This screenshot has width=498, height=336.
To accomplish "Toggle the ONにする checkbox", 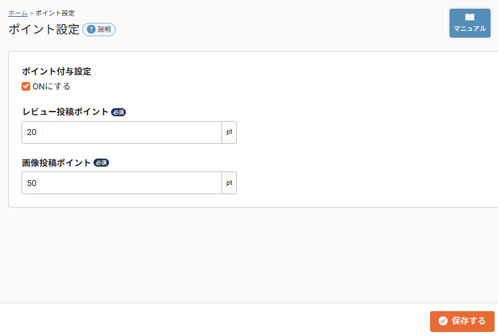I will [x=26, y=86].
